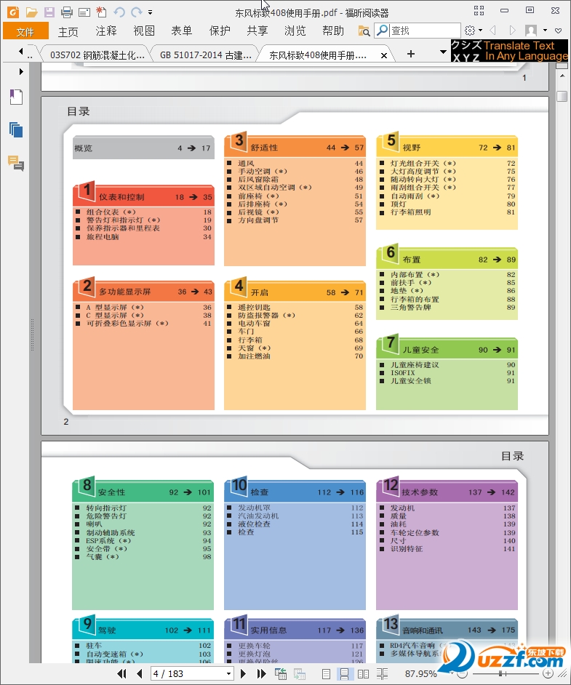Click the Translate Text In Any Language banner
Screen dimensions: 571x685
point(509,51)
